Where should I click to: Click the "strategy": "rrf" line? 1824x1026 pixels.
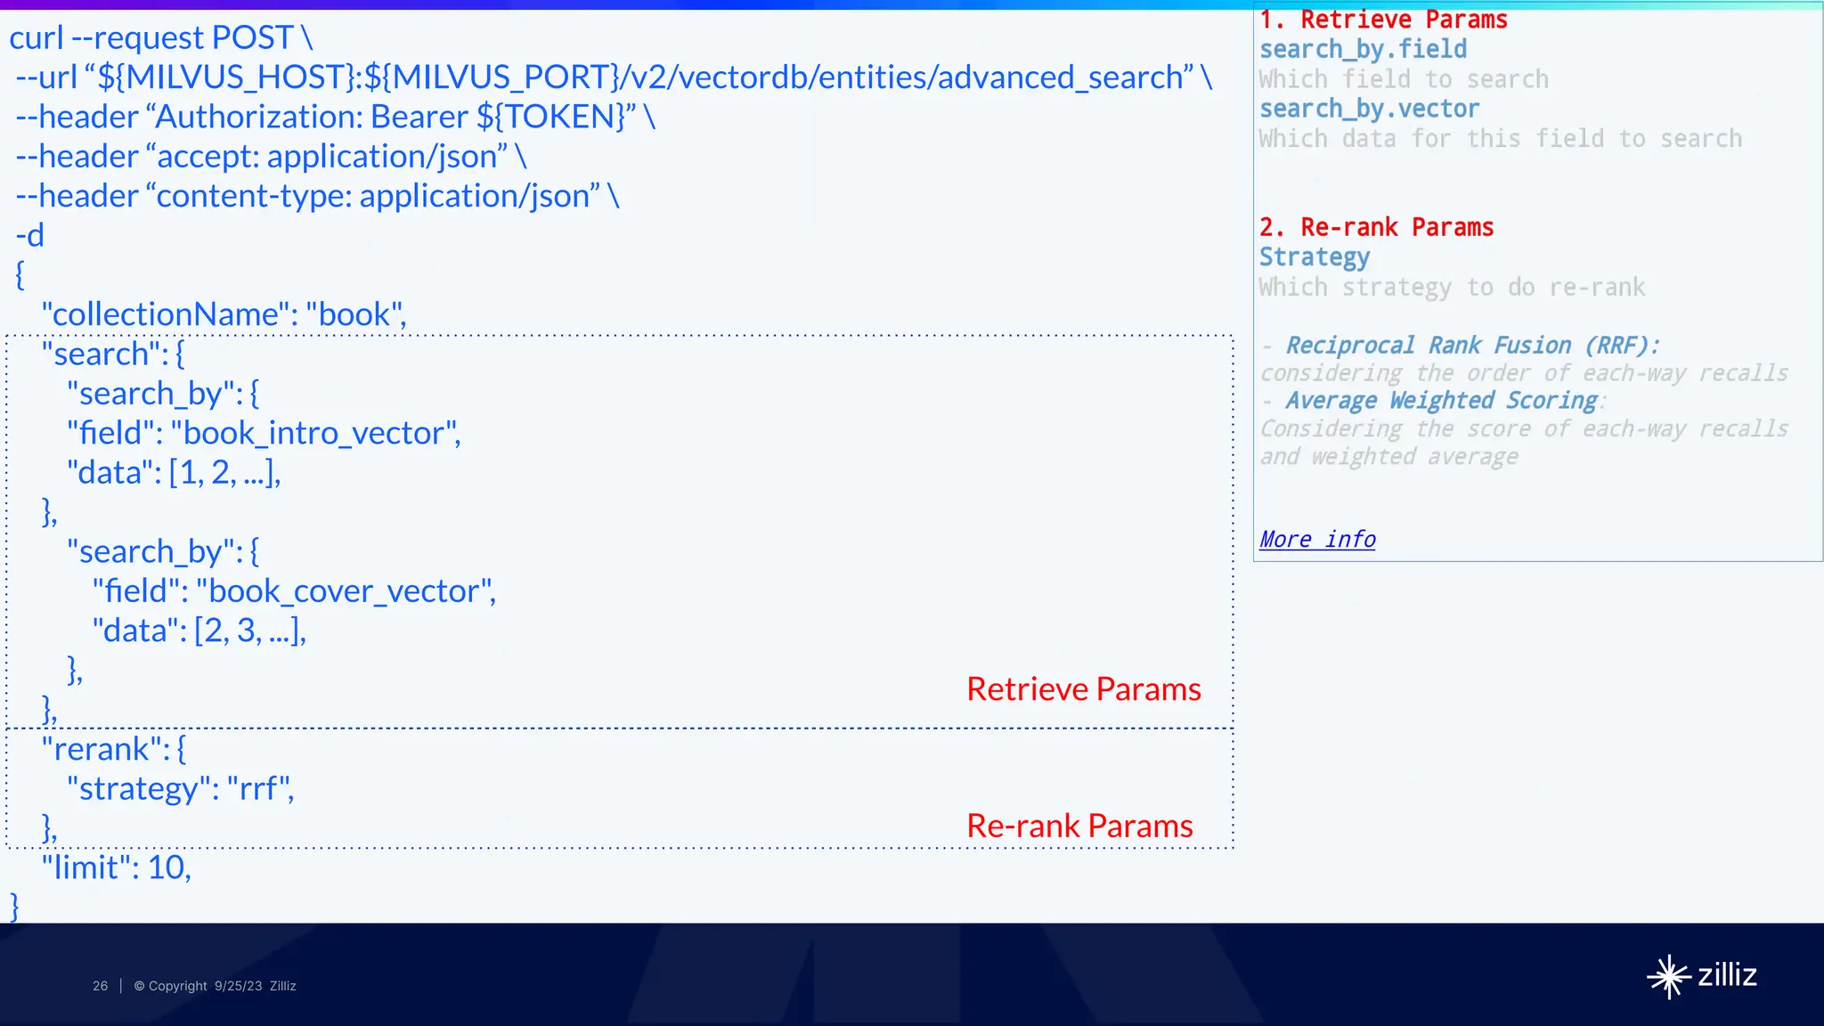pos(181,789)
